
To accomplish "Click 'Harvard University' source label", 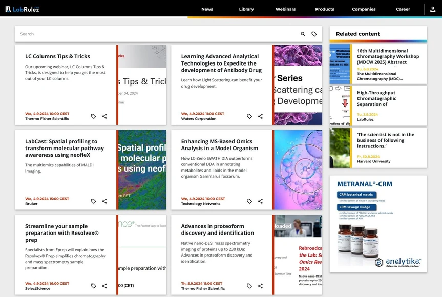I will tap(373, 161).
